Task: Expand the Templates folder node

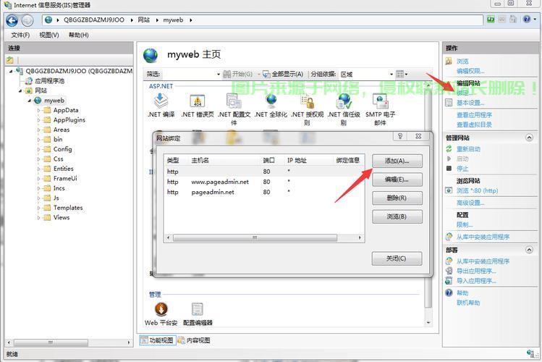Action: tap(39, 208)
